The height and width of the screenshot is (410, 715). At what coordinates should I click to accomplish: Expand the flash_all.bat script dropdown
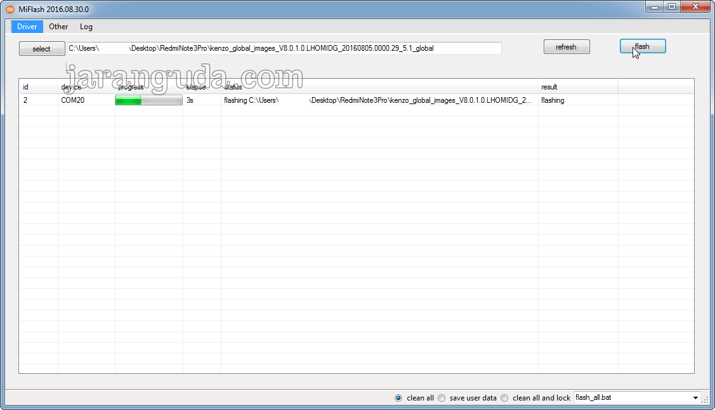[695, 398]
